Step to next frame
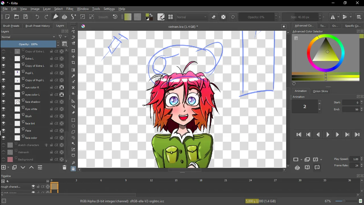Viewport: 364px width, 205px height. [x=338, y=135]
